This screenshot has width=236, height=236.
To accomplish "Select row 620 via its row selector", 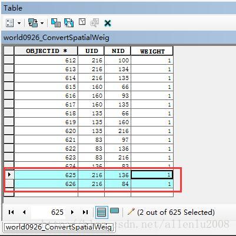I will pos(9,131).
